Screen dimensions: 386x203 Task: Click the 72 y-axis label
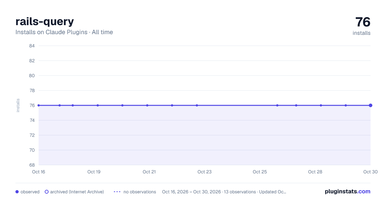pyautogui.click(x=32, y=135)
